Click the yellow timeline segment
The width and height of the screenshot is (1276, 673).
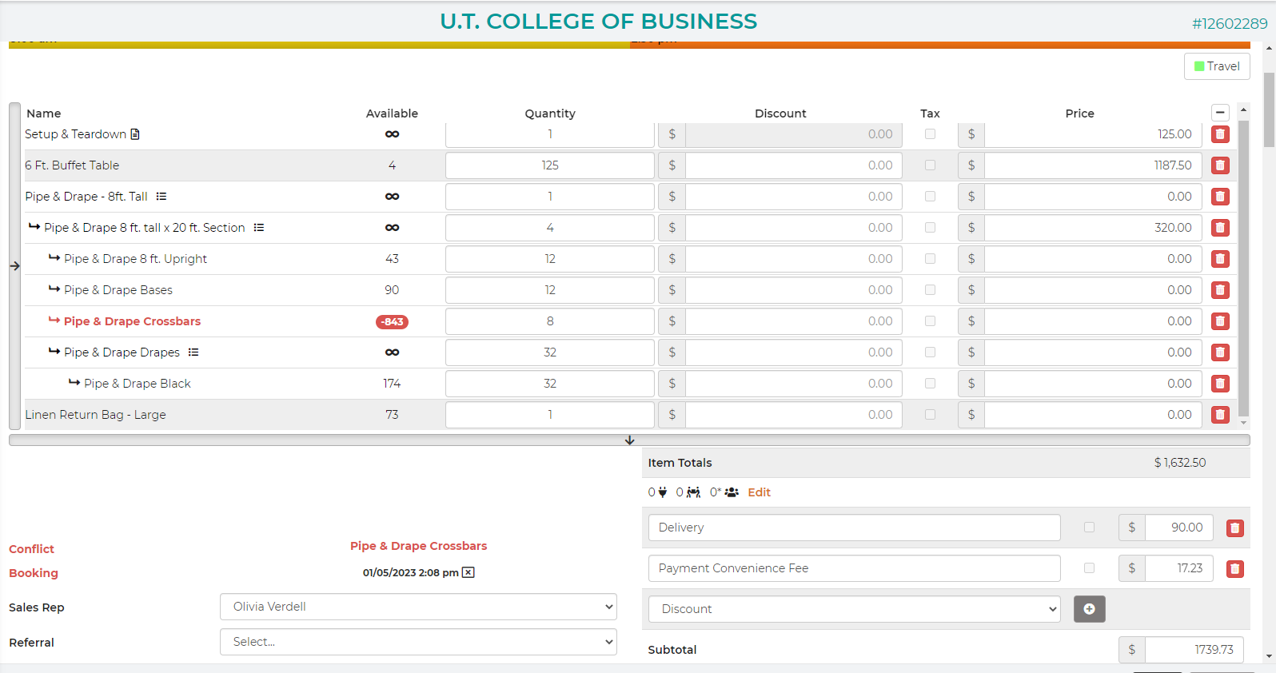(319, 45)
